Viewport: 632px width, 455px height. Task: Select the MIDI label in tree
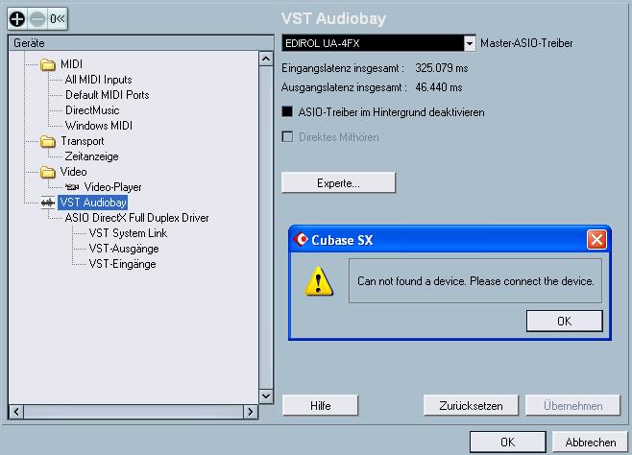[x=71, y=64]
